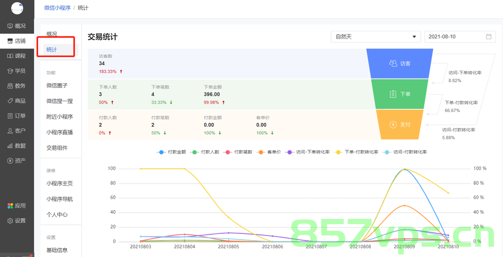The width and height of the screenshot is (503, 257).
Task: Click the 20210803 x-axis label
Action: pyautogui.click(x=140, y=247)
